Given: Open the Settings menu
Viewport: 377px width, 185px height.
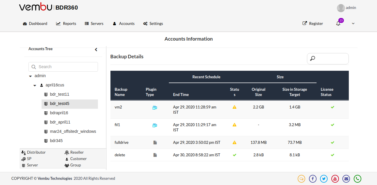Looking at the screenshot, I should click(153, 23).
